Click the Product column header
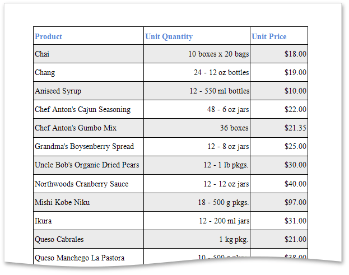 point(49,36)
